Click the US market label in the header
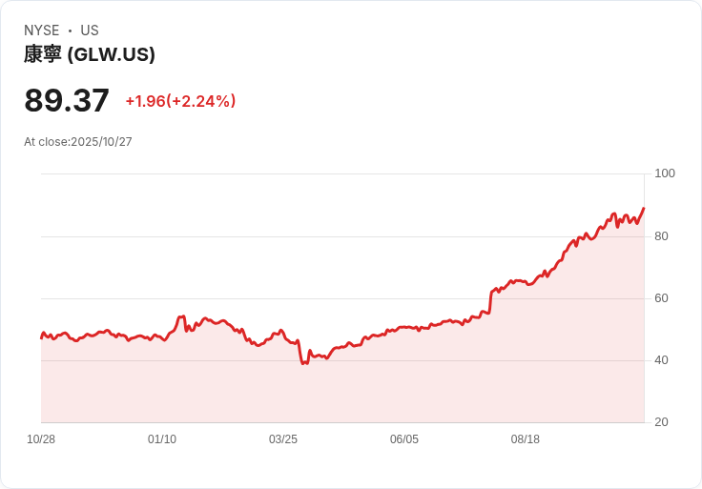702x489 pixels. [90, 31]
